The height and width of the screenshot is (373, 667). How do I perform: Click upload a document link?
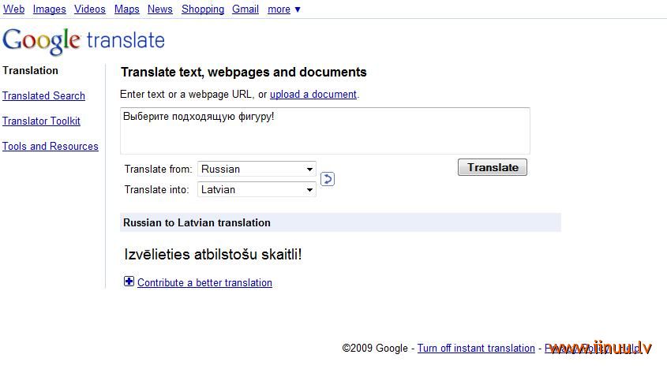click(x=313, y=95)
